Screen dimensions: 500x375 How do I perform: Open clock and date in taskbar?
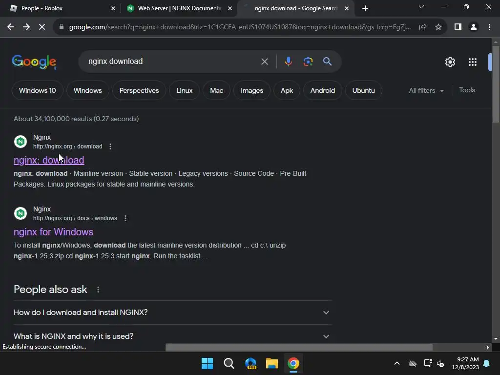465,363
